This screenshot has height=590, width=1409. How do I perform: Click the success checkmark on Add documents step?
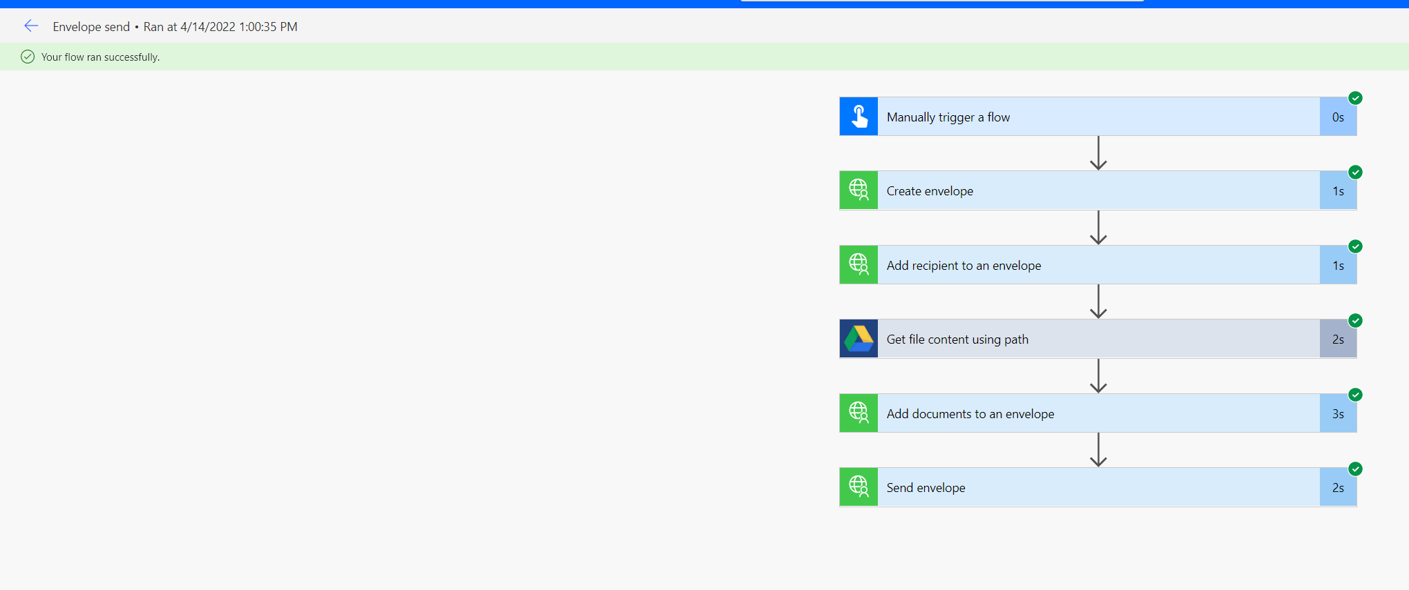click(x=1355, y=395)
